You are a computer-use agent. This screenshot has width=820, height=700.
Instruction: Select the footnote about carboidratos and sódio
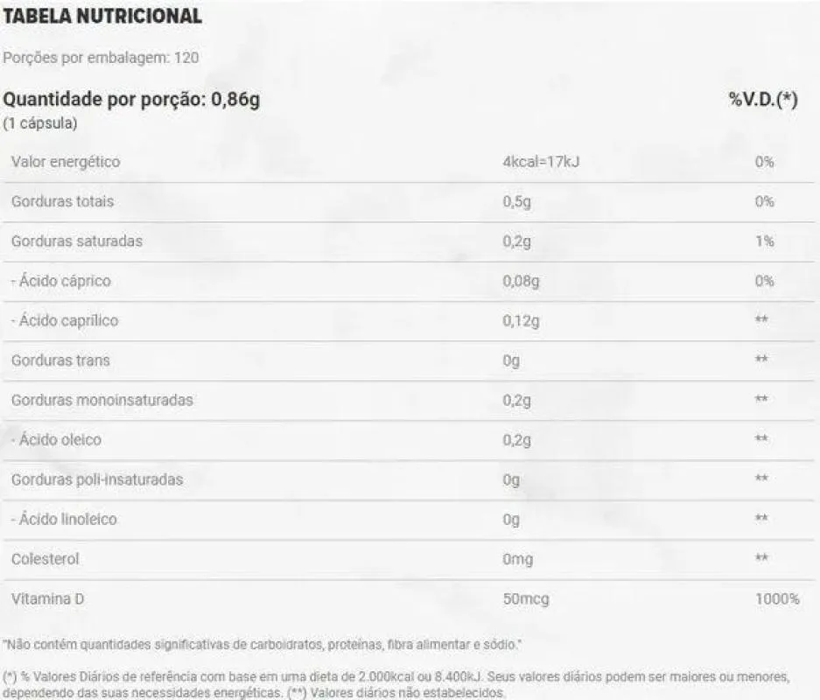point(263,645)
